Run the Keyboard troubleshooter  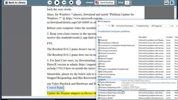[x=102, y=56]
